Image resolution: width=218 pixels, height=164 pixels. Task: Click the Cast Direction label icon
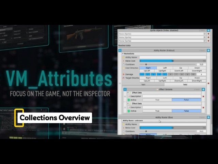pos(123,68)
